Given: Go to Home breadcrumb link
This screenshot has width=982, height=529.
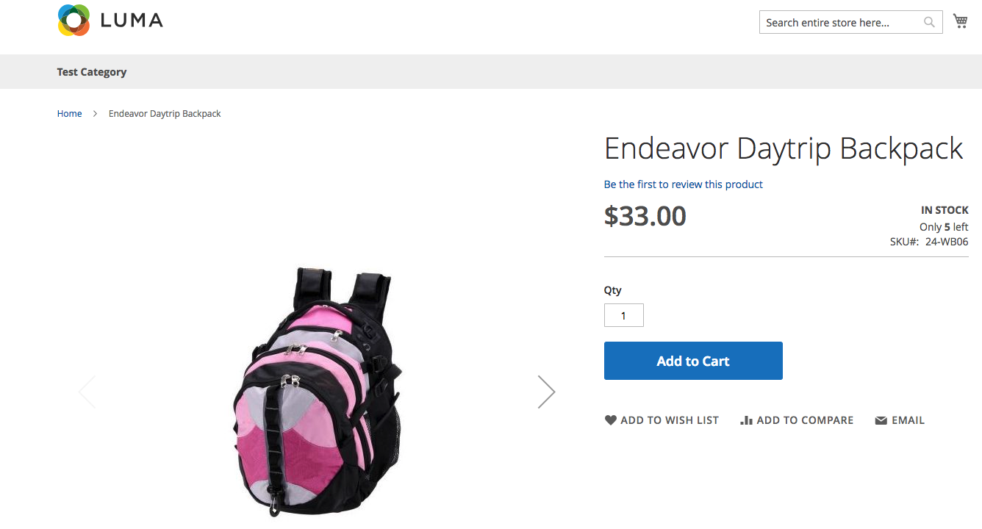Looking at the screenshot, I should (70, 114).
